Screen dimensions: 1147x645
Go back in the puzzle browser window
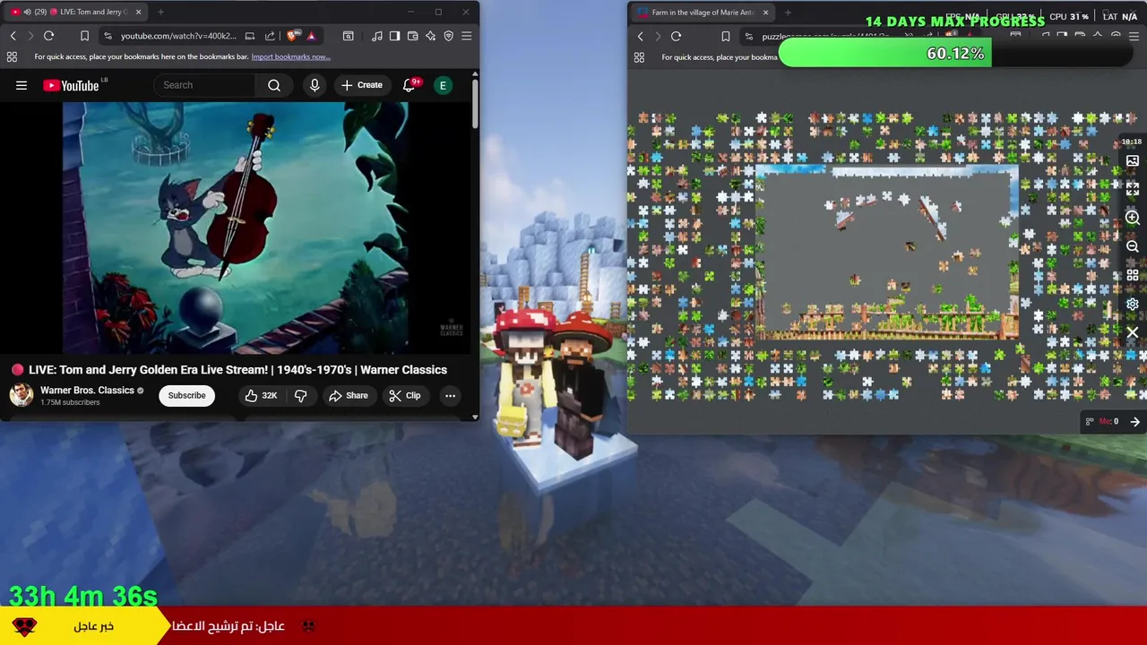tap(641, 37)
